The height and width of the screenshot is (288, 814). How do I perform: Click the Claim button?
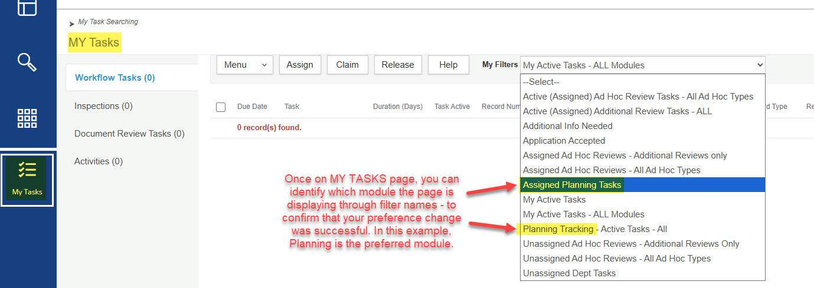(x=347, y=65)
